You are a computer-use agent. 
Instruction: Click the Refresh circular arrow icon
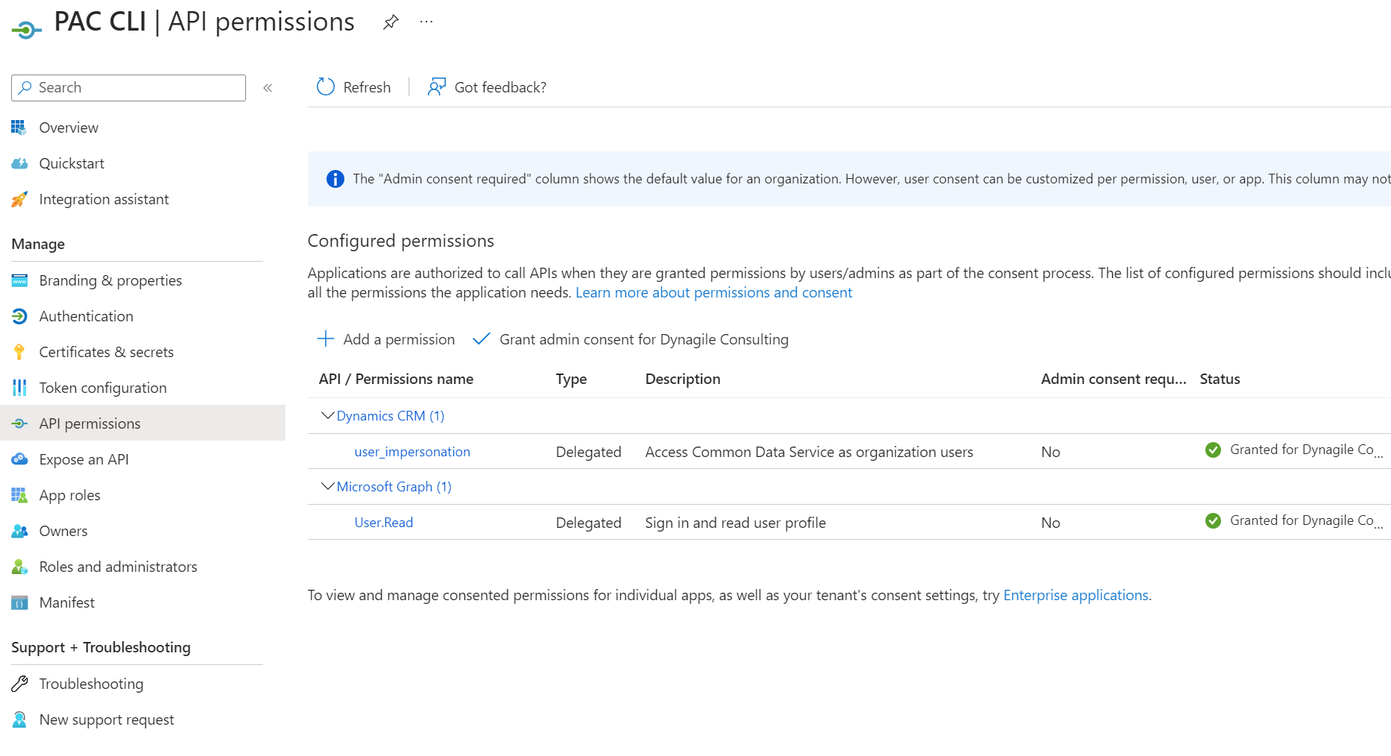[x=326, y=87]
